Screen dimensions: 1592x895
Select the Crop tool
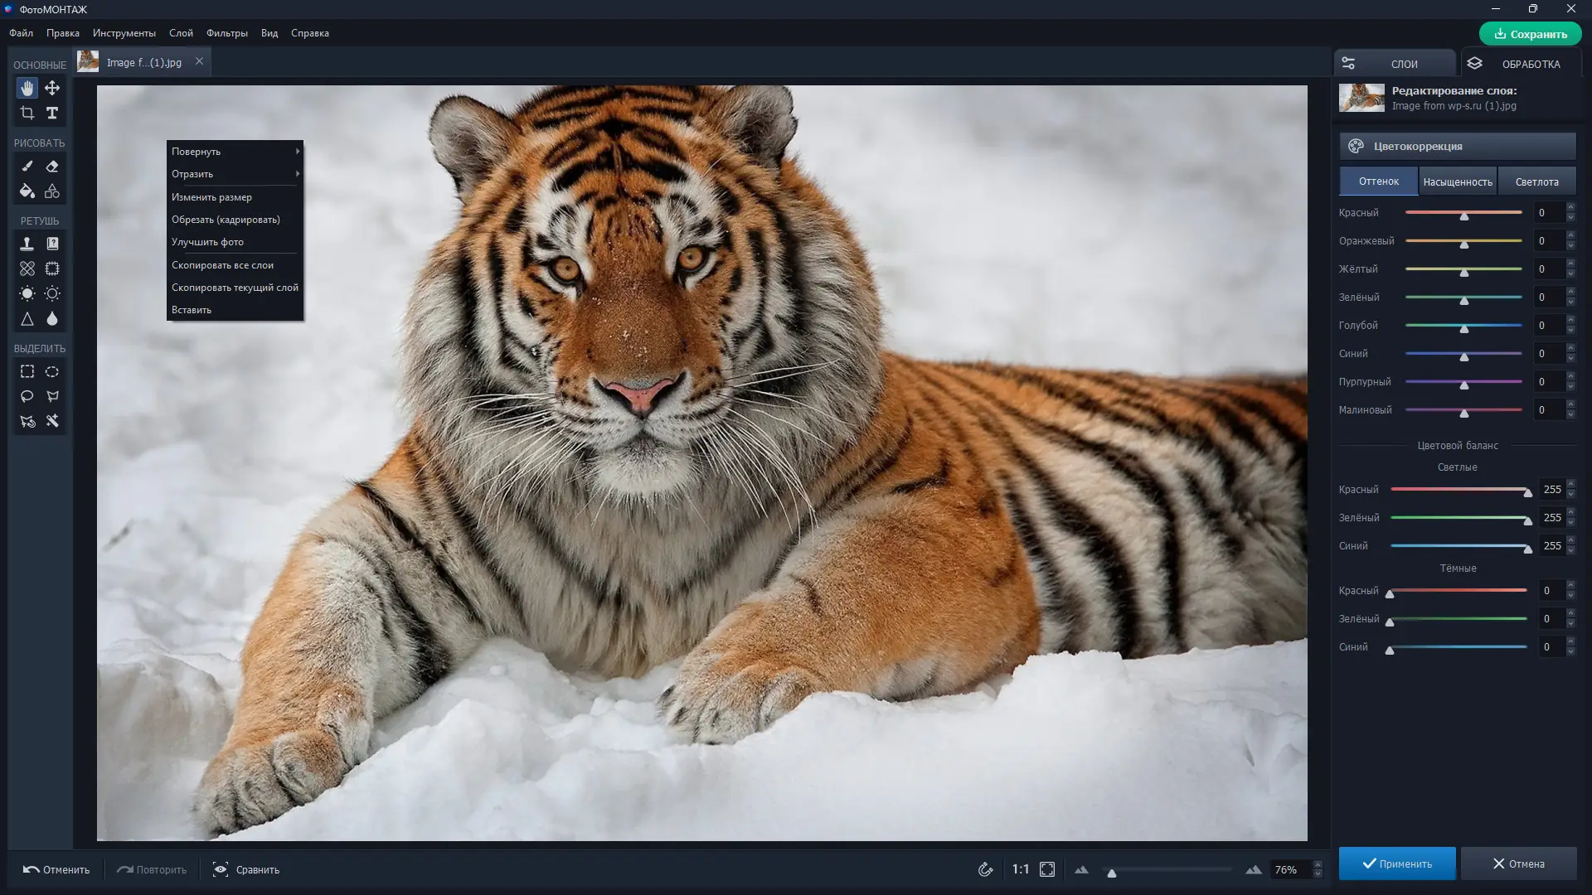pos(27,113)
